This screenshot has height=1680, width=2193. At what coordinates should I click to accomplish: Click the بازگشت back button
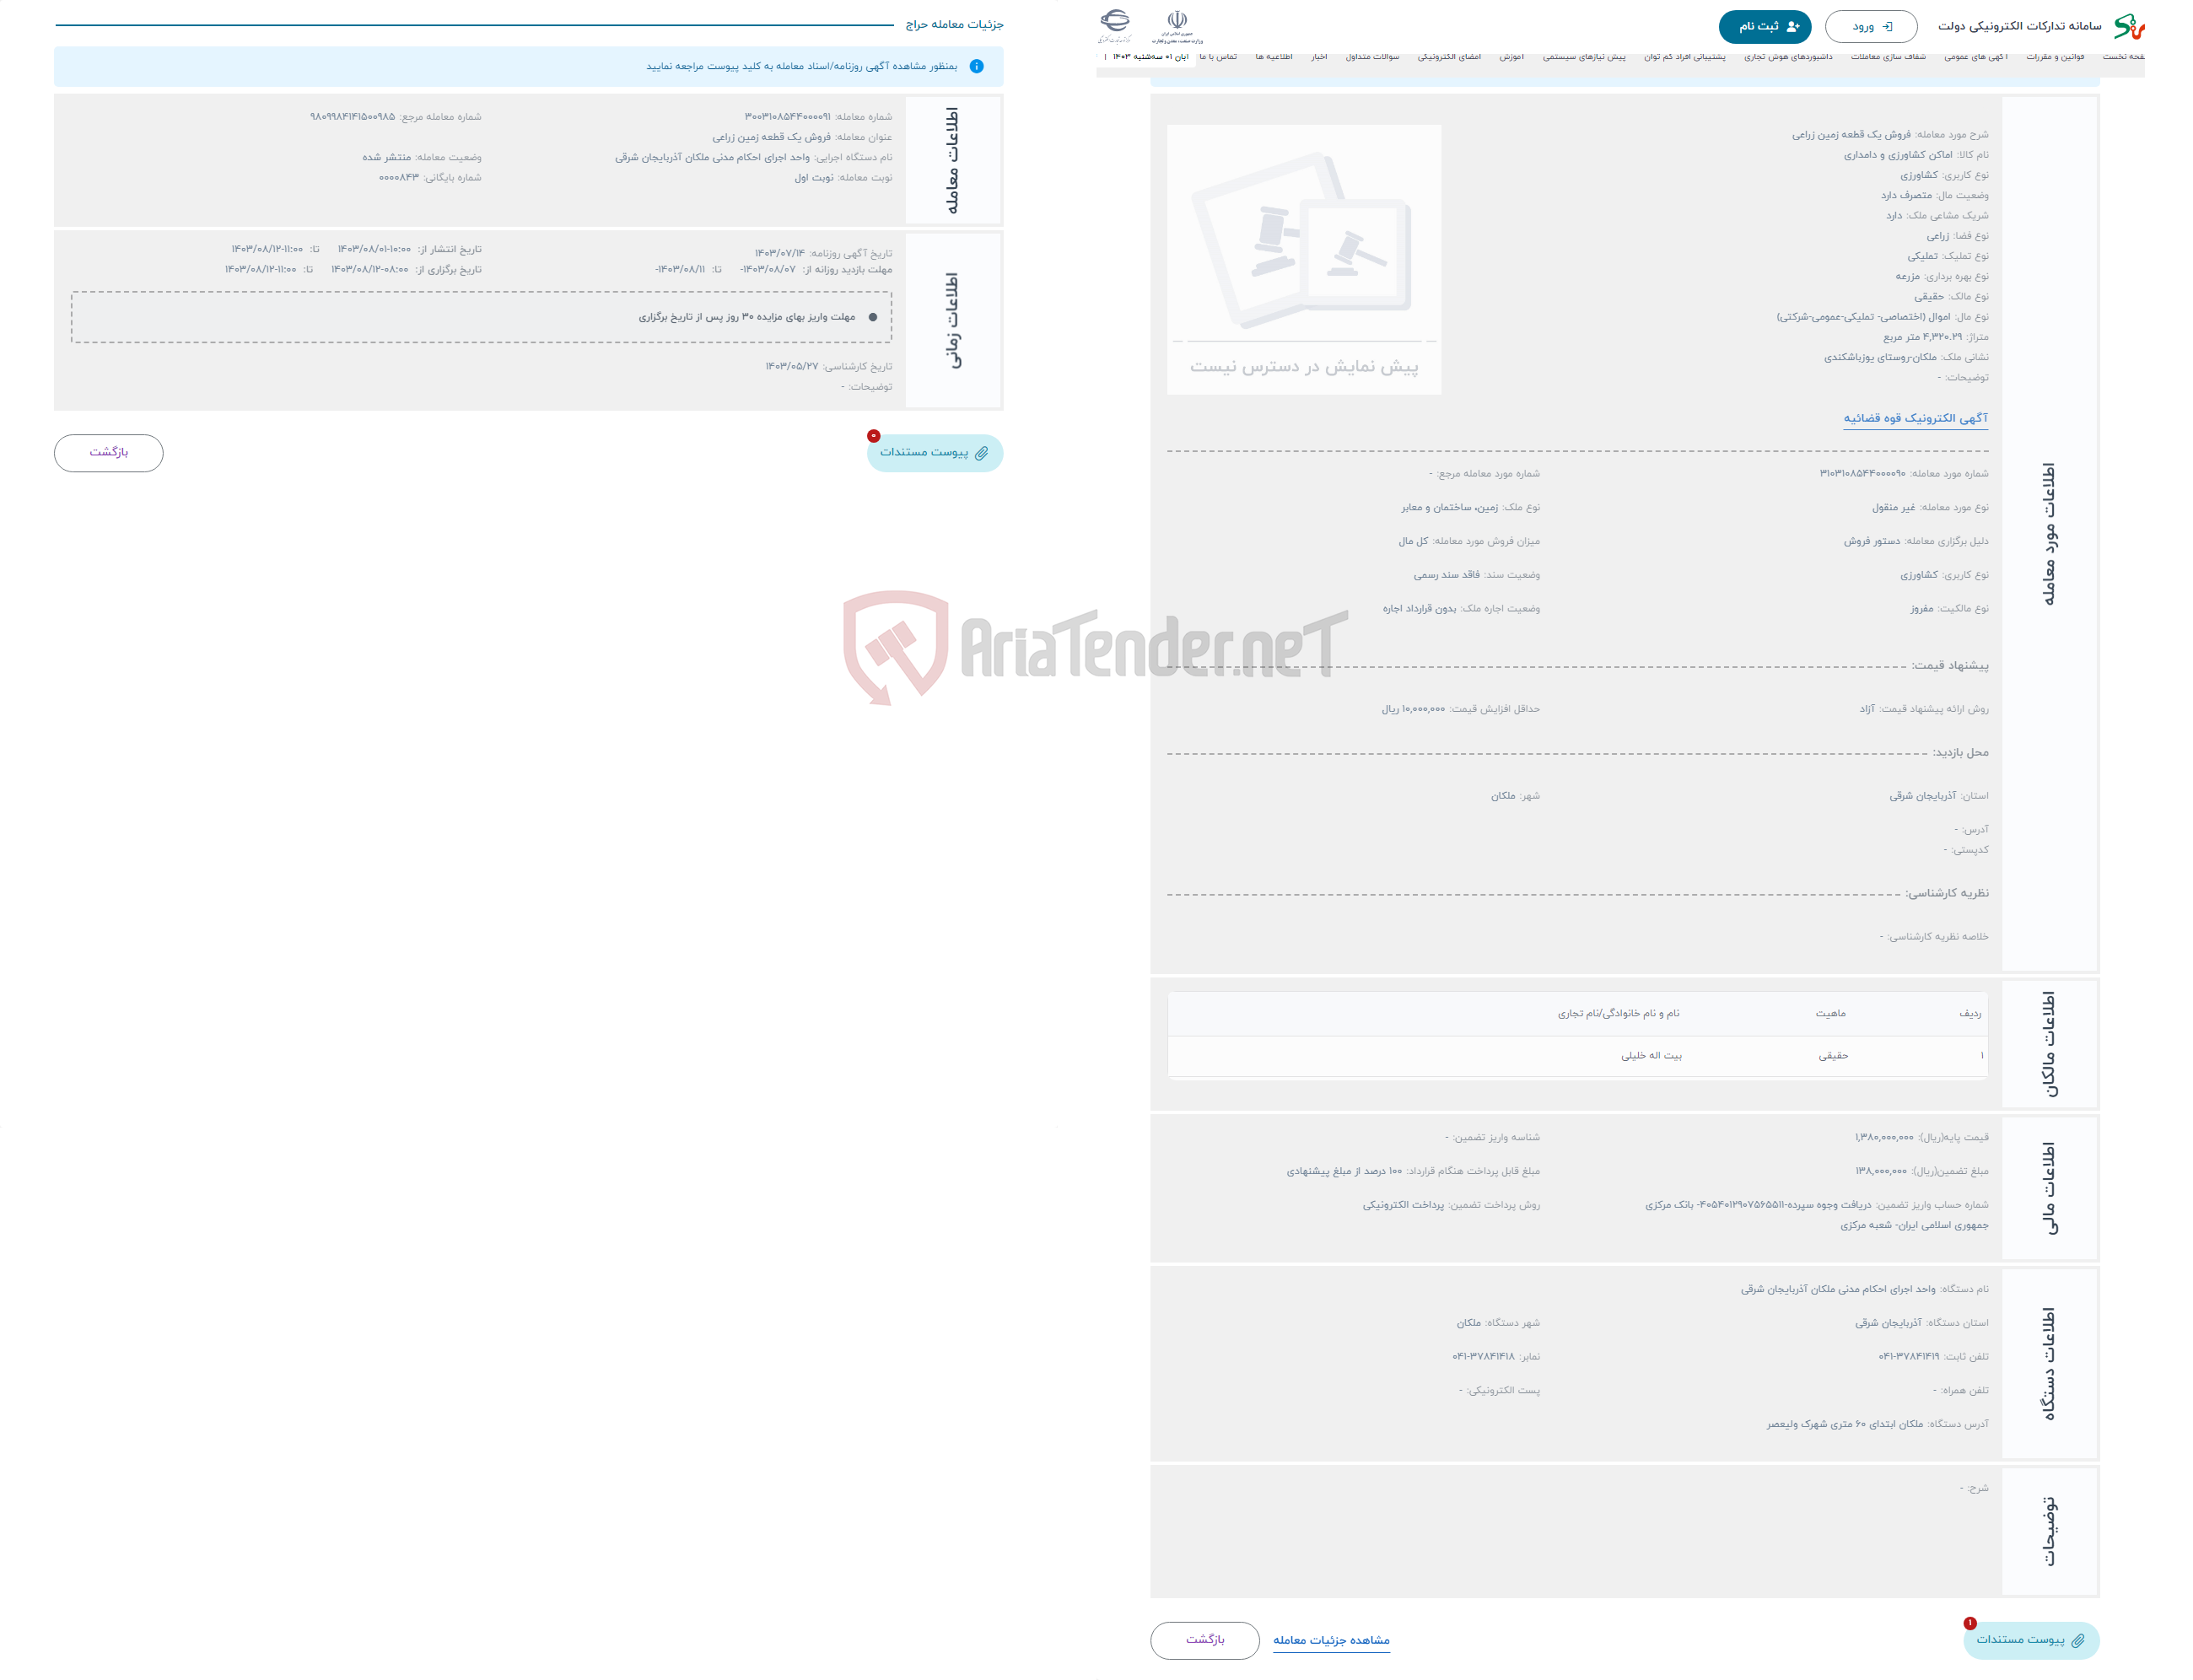pyautogui.click(x=110, y=452)
